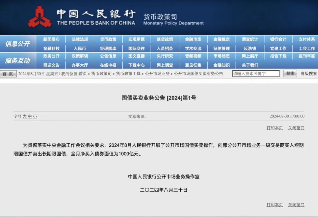Select 人员招录 in navigation
The width and height of the screenshot is (318, 217).
click(x=165, y=48)
